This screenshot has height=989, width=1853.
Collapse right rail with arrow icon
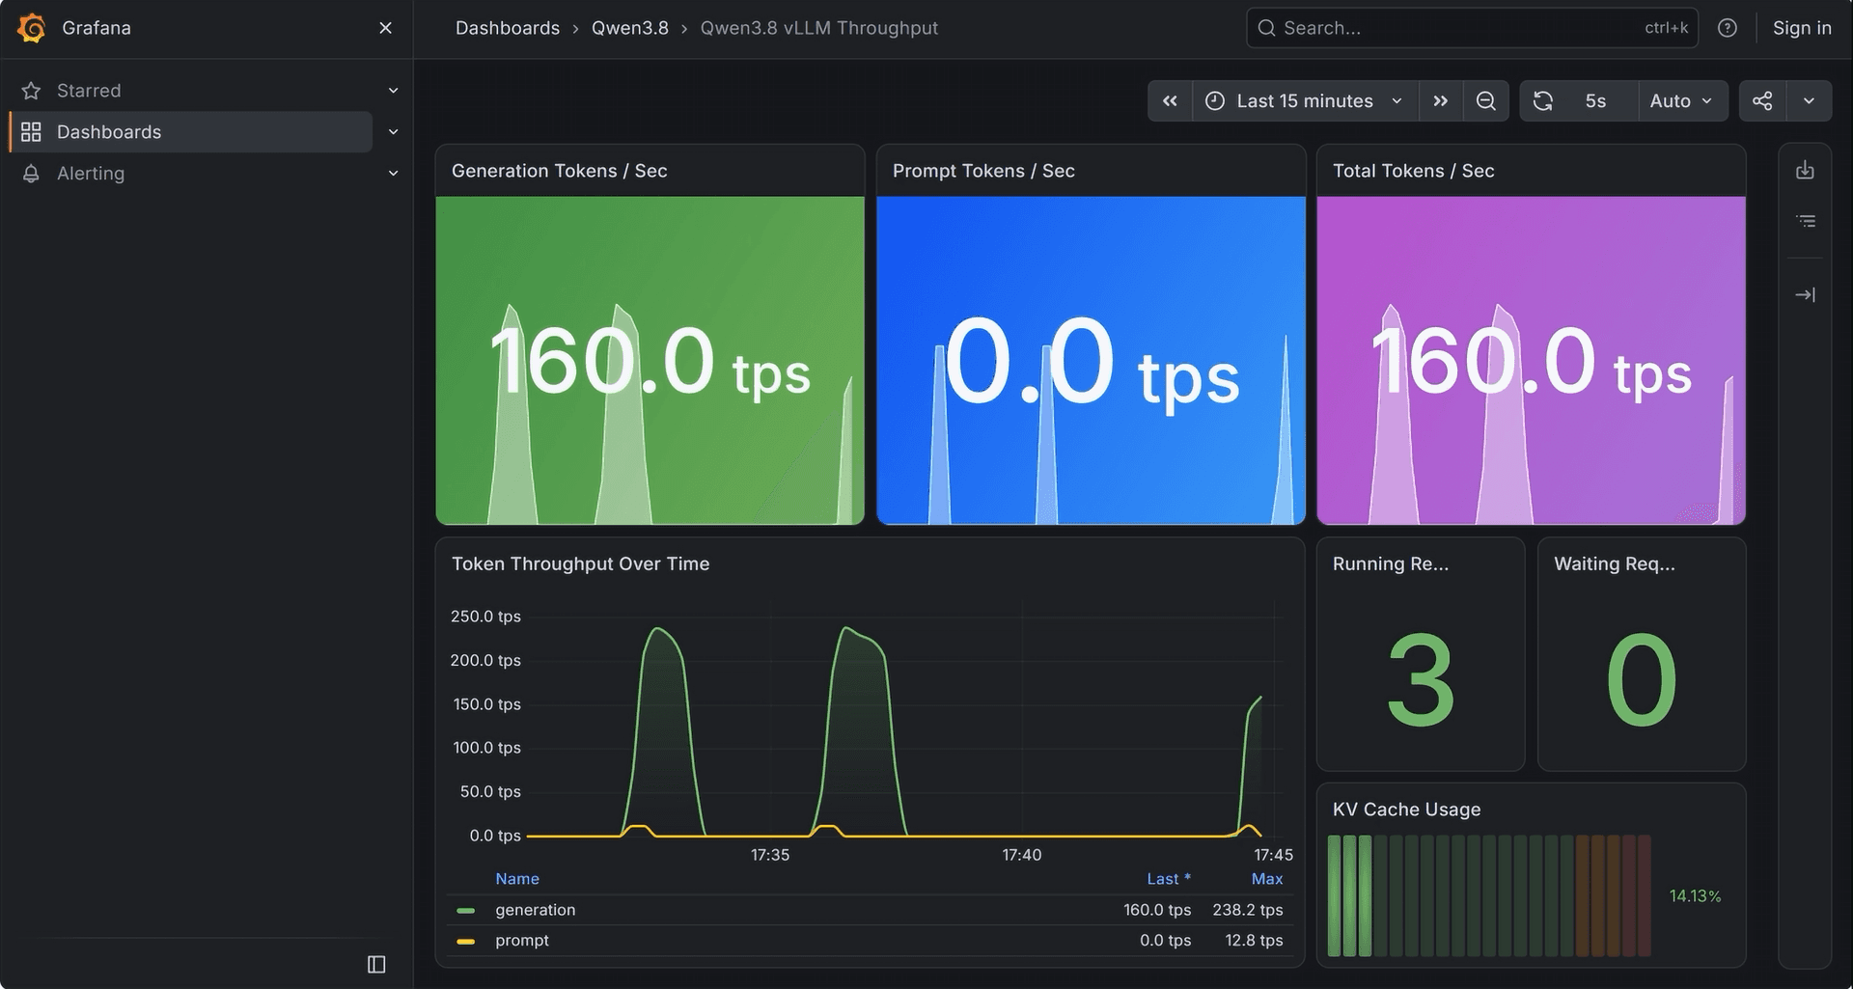tap(1805, 295)
